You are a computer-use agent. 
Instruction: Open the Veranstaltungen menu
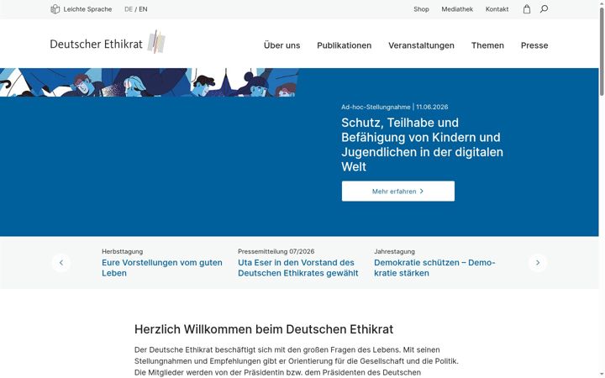click(x=421, y=45)
